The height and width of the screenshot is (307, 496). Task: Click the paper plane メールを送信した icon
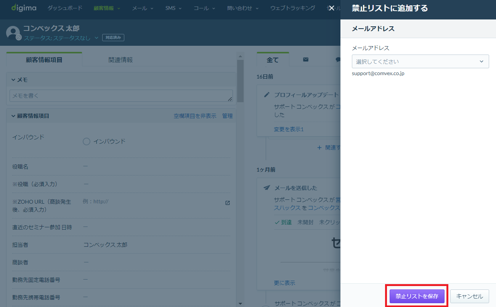pyautogui.click(x=267, y=188)
